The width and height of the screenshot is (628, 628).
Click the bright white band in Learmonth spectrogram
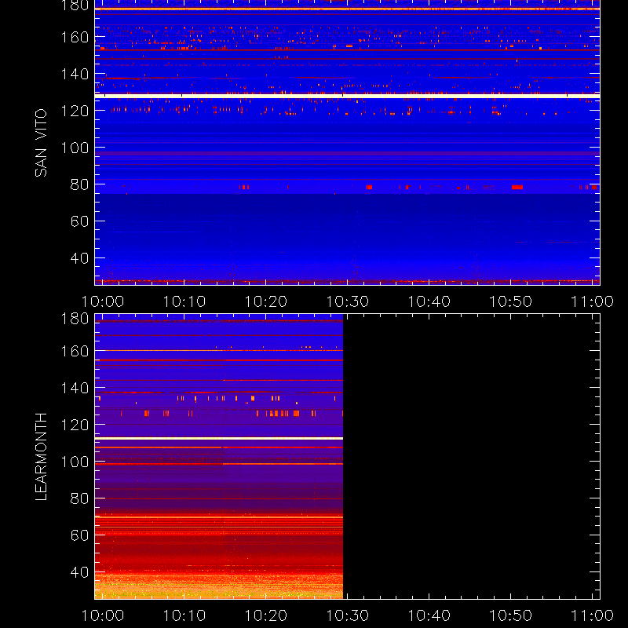click(219, 439)
